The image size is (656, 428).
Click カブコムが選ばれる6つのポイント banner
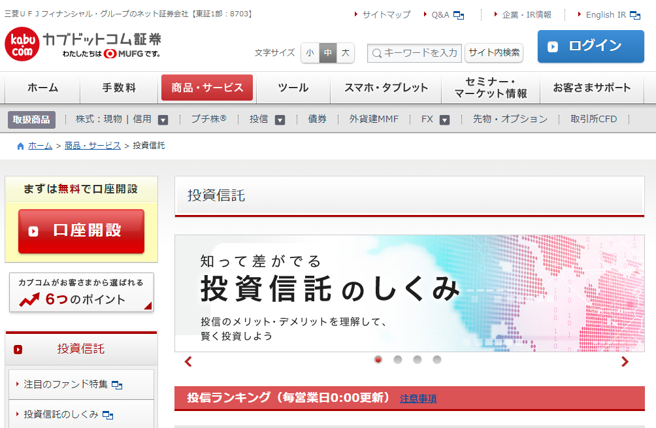pyautogui.click(x=82, y=293)
